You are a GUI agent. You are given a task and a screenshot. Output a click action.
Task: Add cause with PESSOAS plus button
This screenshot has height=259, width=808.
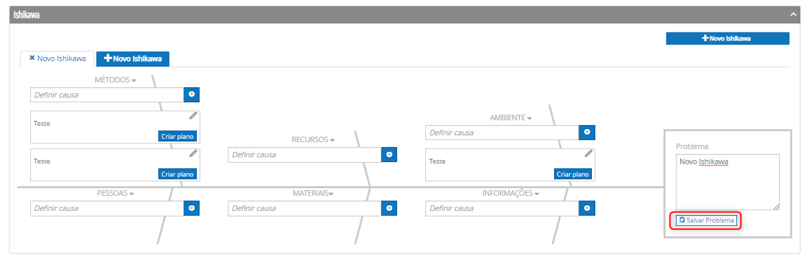(192, 208)
